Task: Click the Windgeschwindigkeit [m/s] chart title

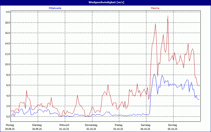Action: point(105,2)
